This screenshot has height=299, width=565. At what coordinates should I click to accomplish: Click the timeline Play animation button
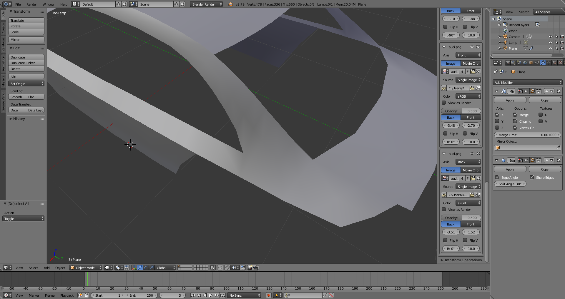tap(211, 295)
